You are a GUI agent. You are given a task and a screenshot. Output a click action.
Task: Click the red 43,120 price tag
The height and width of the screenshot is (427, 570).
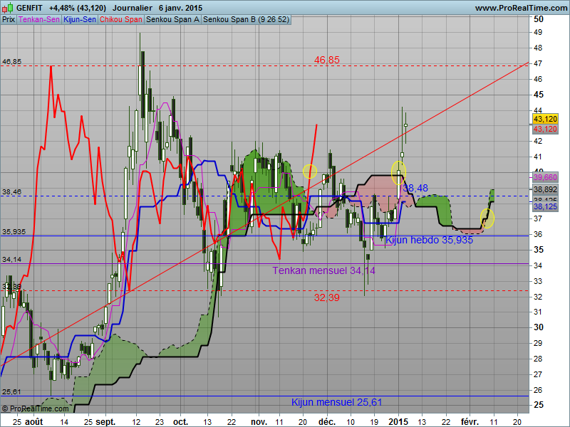(x=545, y=129)
